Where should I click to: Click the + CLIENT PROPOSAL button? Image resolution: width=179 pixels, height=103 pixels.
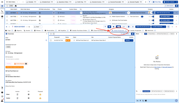coord(158,27)
